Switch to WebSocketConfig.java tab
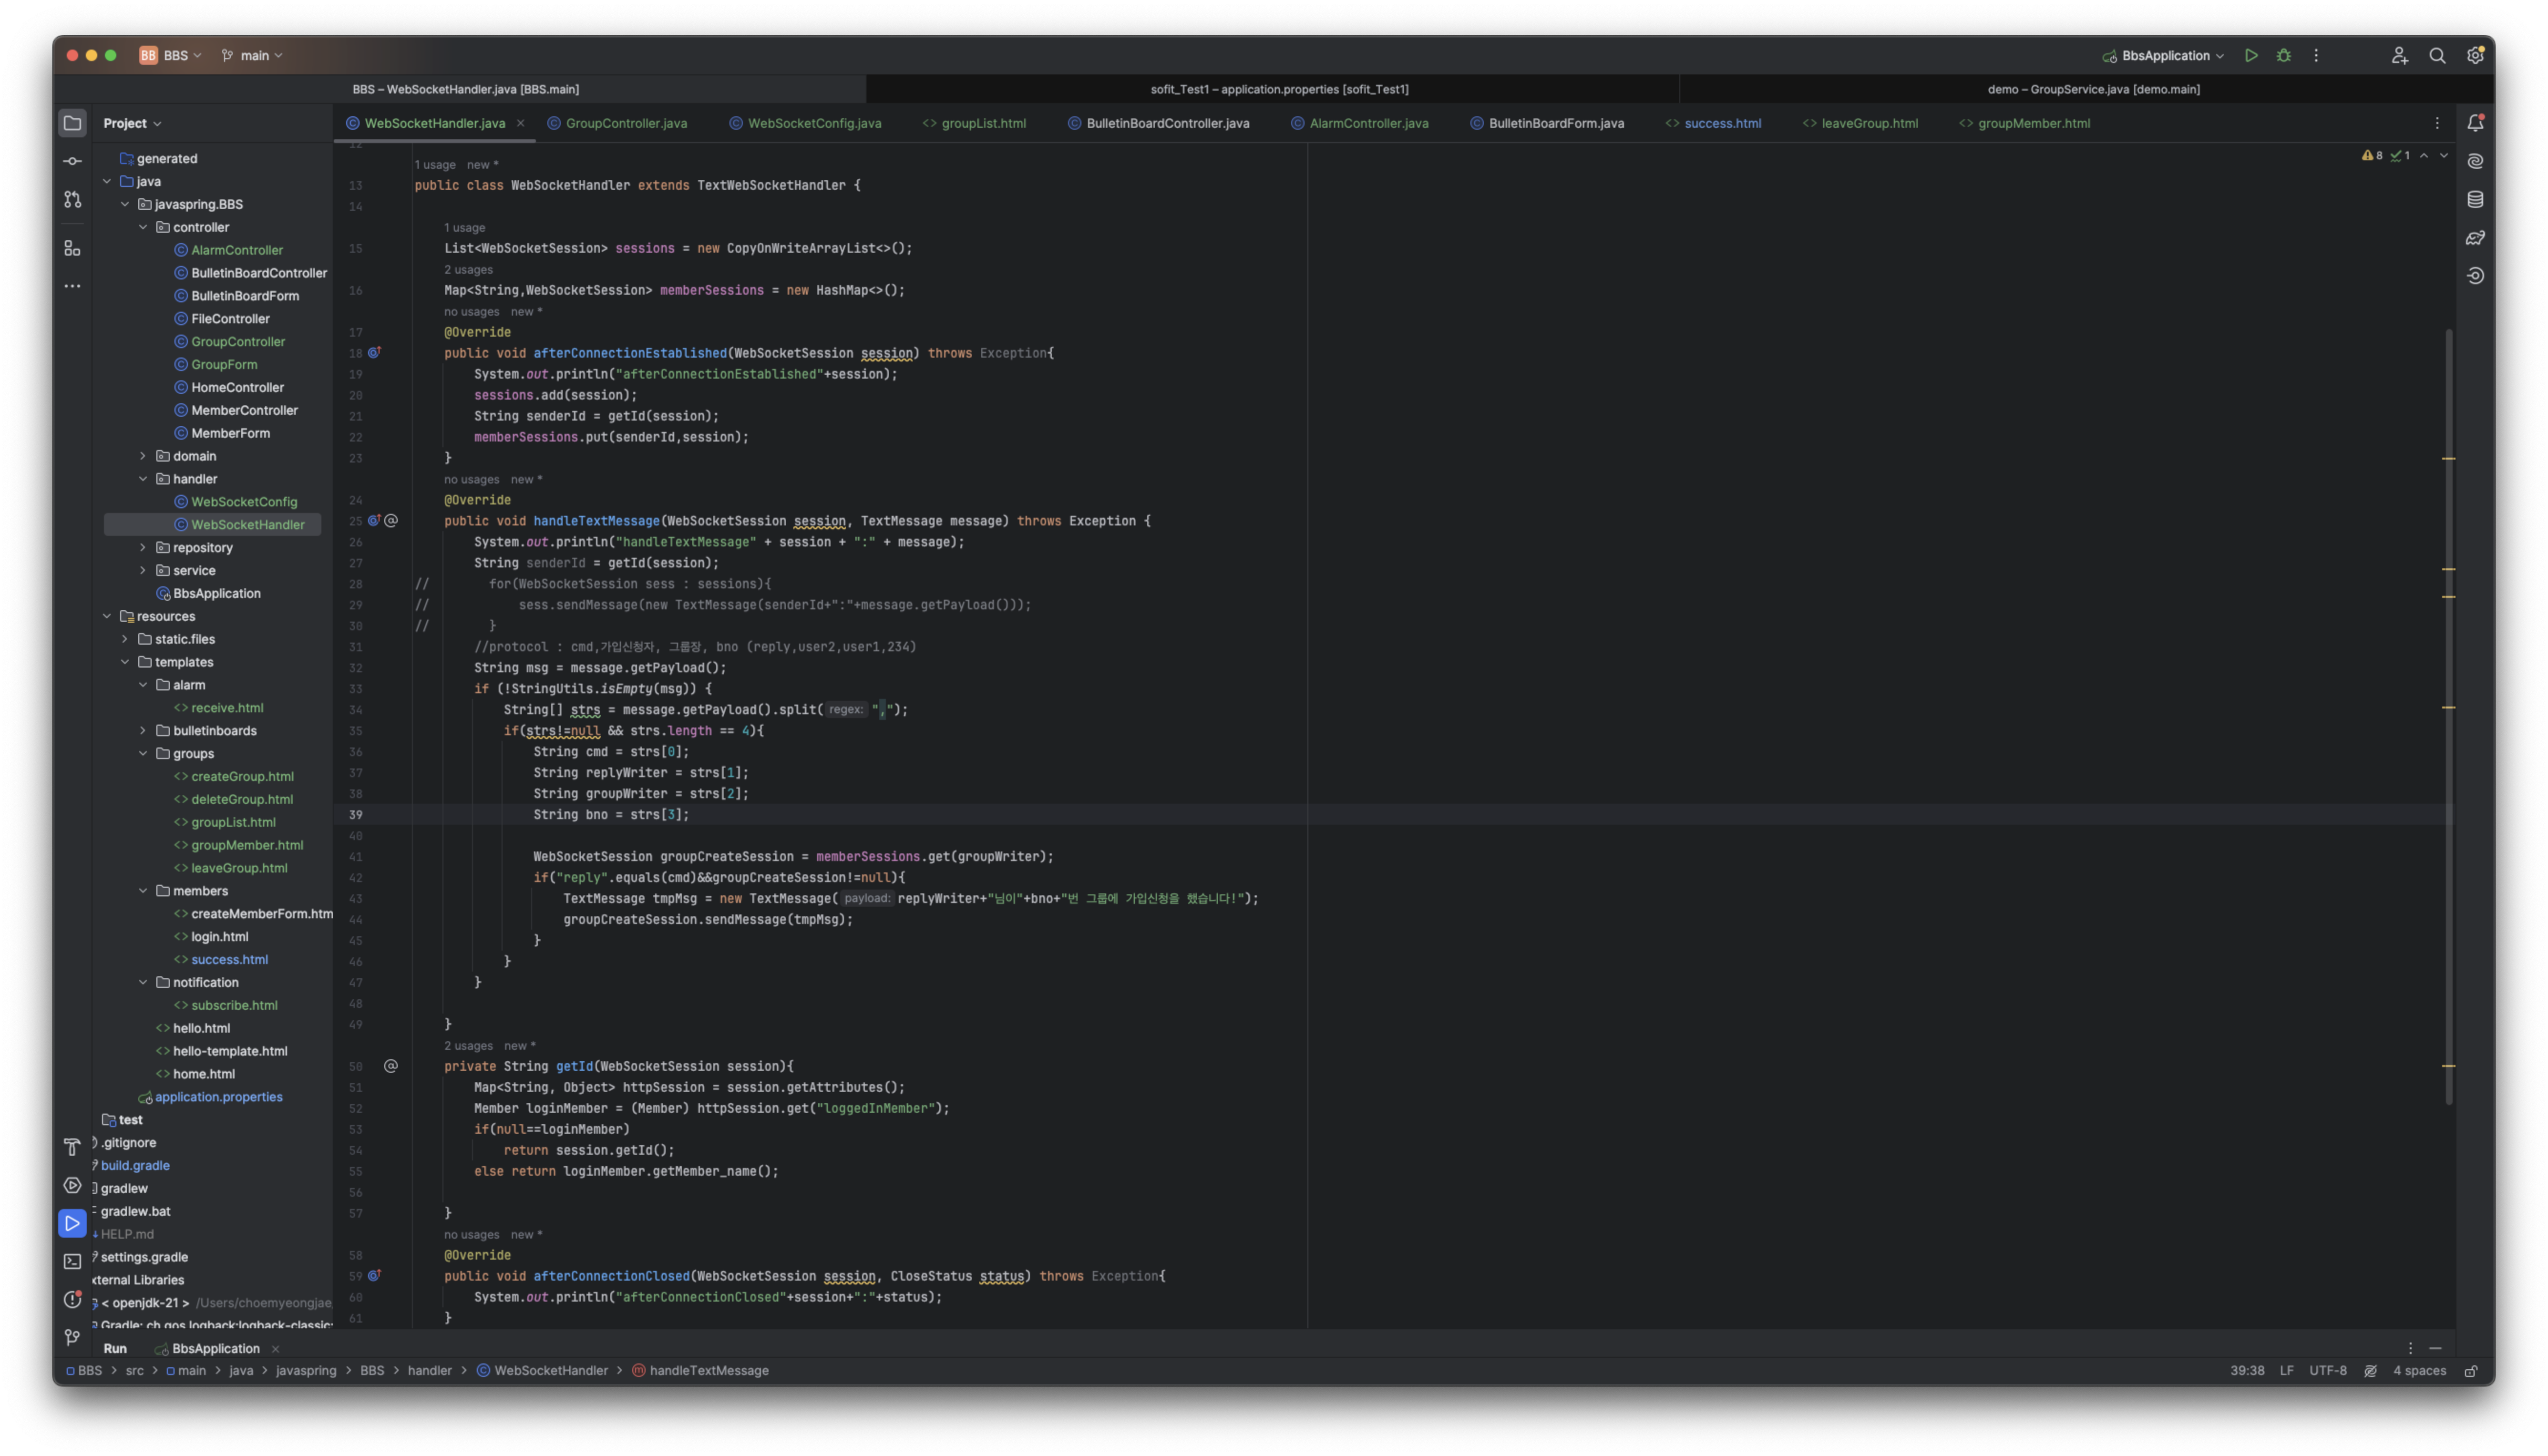 click(x=805, y=123)
